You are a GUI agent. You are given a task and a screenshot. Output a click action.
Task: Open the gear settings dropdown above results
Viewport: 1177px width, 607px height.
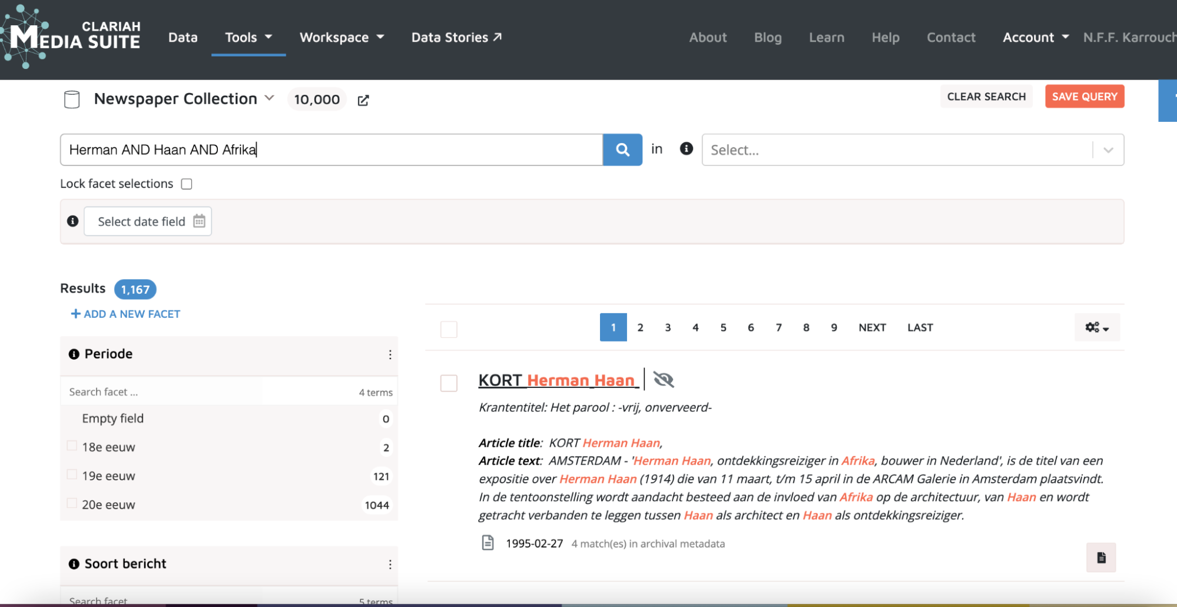coord(1097,328)
